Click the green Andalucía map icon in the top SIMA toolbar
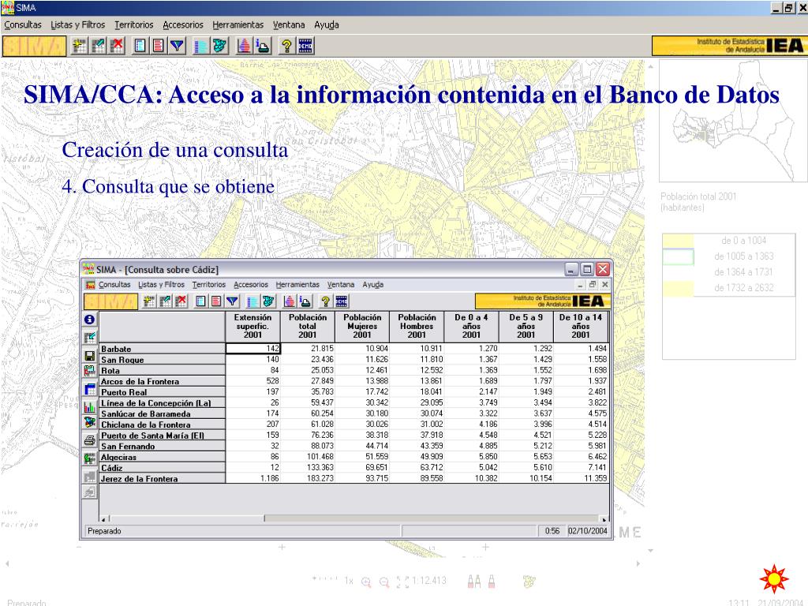This screenshot has height=606, width=808. tap(219, 46)
